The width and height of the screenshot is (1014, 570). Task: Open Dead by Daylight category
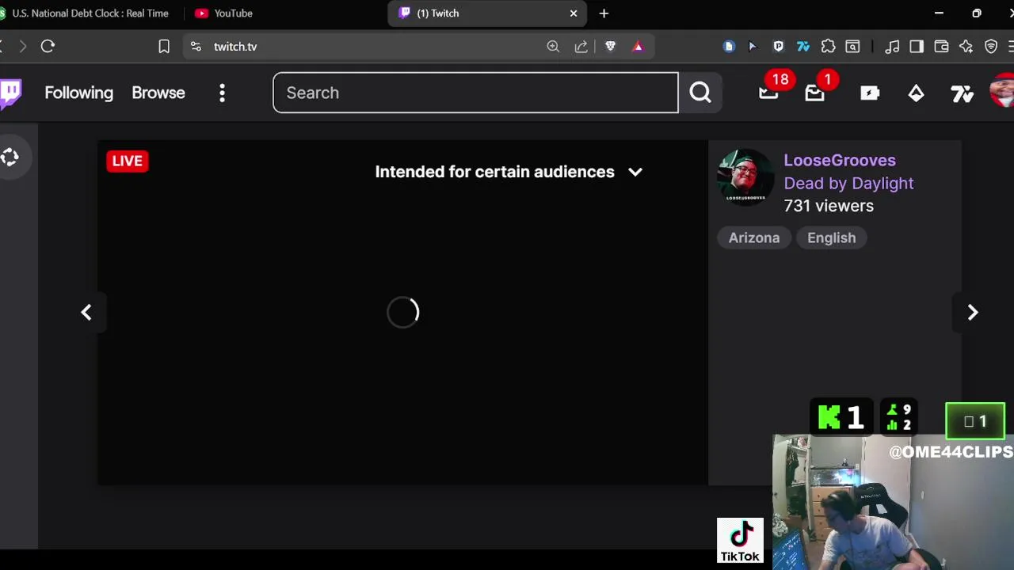(x=848, y=183)
